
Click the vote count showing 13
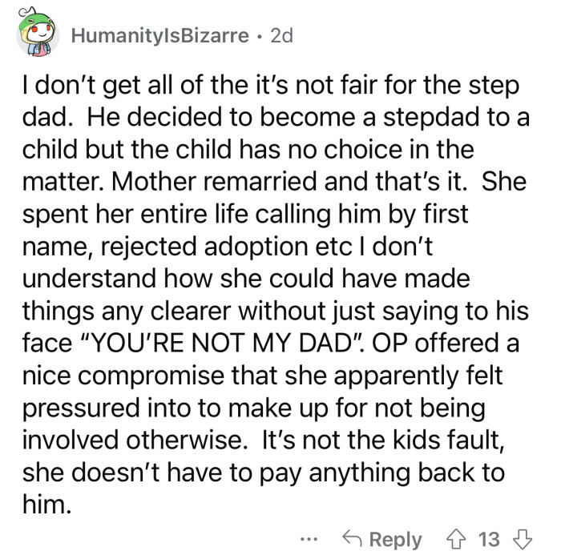pos(489,539)
